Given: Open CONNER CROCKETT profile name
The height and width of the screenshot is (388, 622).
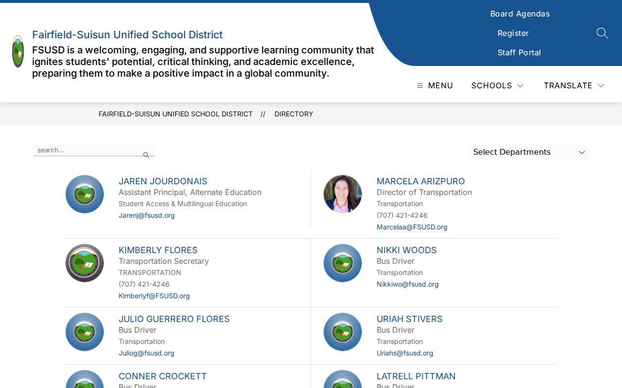Looking at the screenshot, I should coord(163,376).
